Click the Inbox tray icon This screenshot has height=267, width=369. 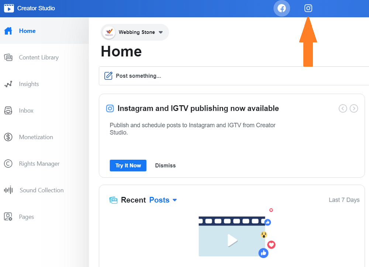tap(8, 111)
